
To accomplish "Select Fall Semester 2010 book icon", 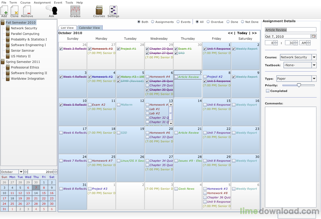I will 3,22.
